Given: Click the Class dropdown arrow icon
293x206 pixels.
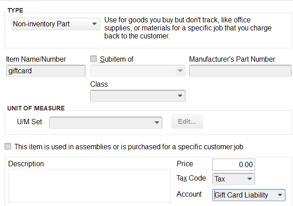Looking at the screenshot, I should point(180,96).
